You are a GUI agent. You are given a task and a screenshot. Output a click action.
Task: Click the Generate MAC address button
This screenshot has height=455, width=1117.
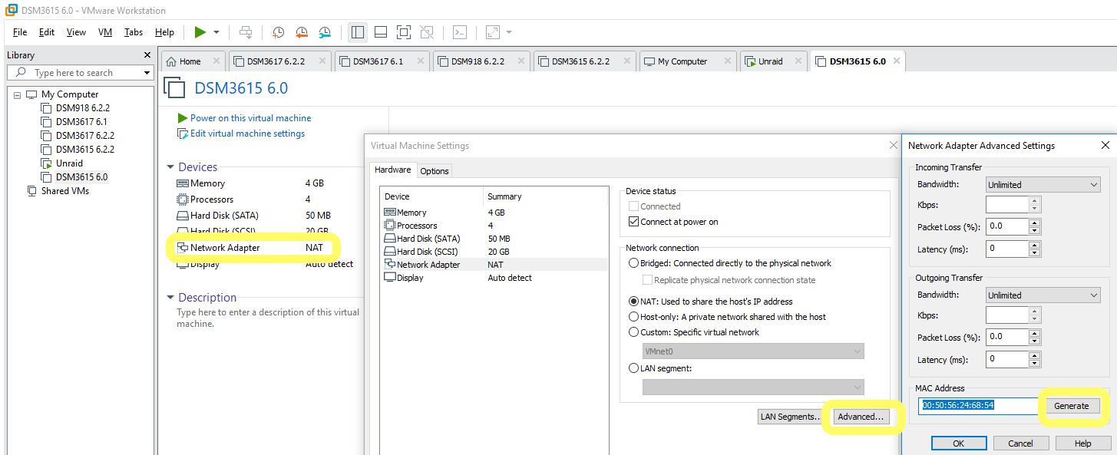1071,406
